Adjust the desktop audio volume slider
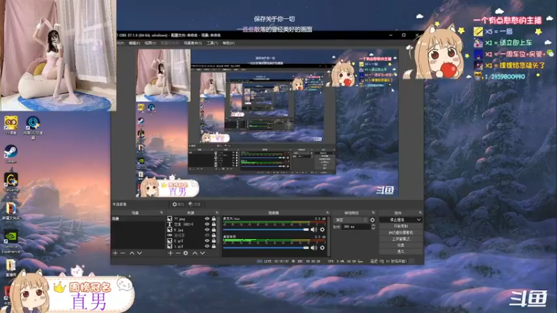The image size is (557, 313). click(266, 248)
